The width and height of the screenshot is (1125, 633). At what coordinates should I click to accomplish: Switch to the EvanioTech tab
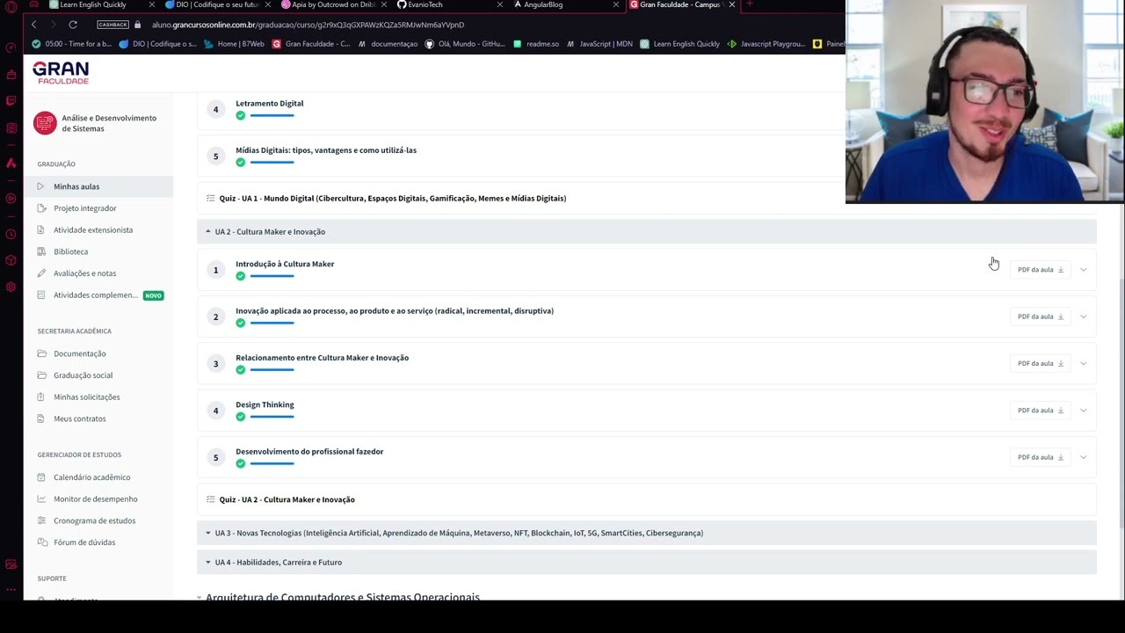448,4
